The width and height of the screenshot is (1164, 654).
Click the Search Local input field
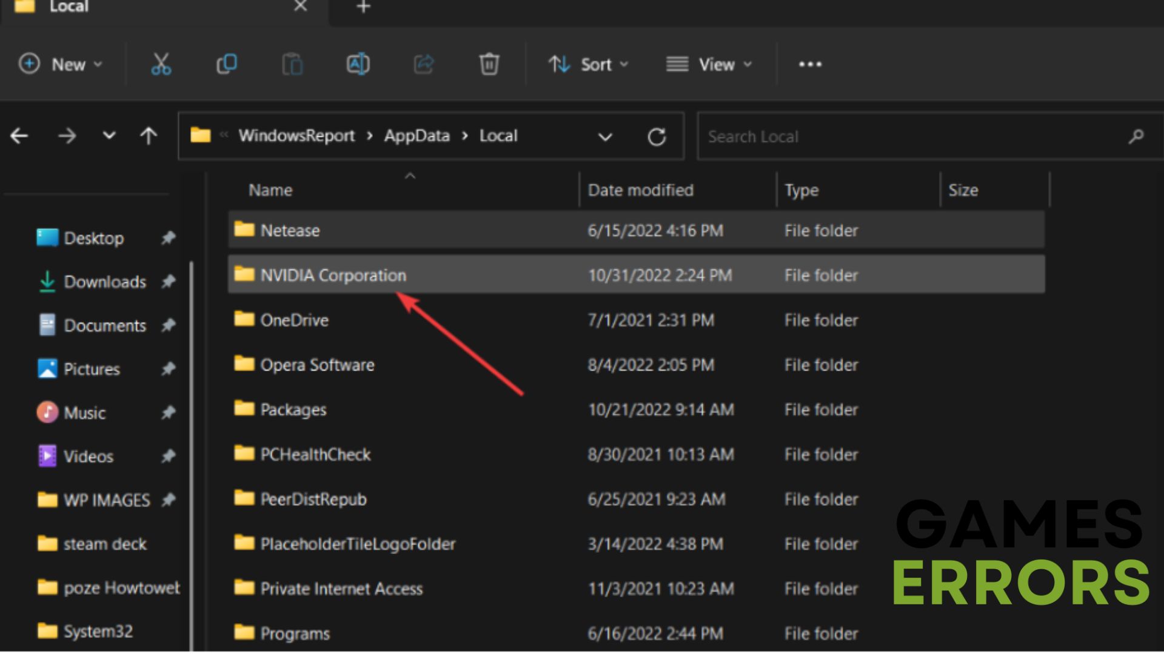[x=909, y=137]
